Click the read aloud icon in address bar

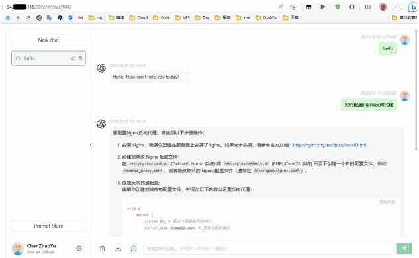(x=281, y=7)
